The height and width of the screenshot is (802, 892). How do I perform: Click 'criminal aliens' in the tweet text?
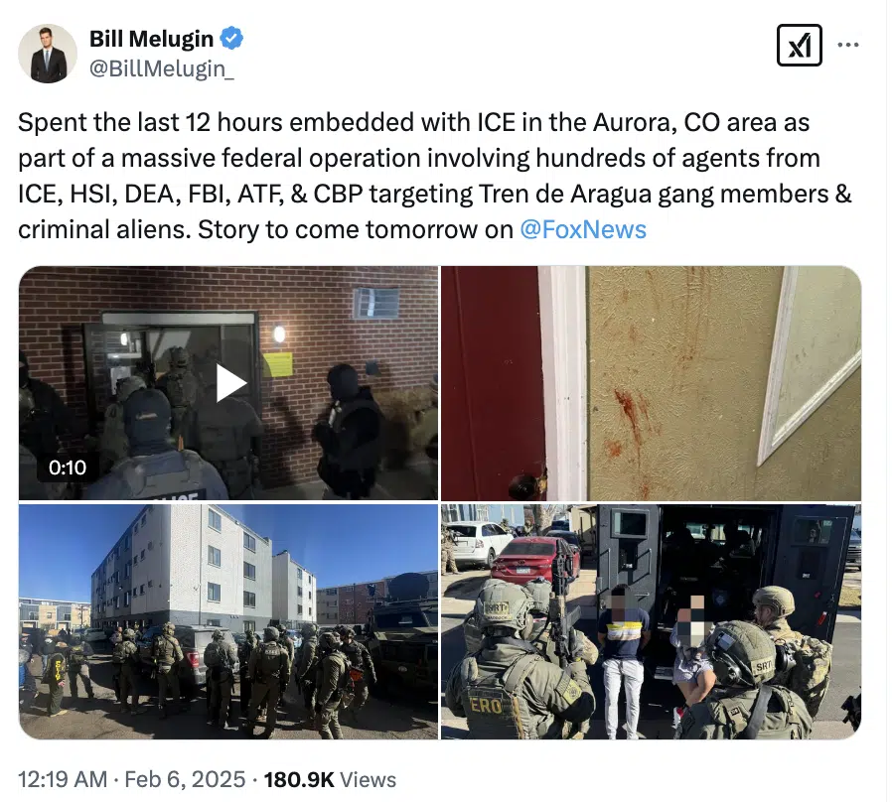point(104,229)
